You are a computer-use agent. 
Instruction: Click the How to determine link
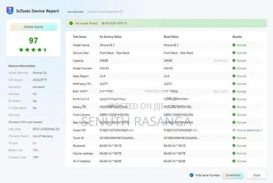coord(249,130)
